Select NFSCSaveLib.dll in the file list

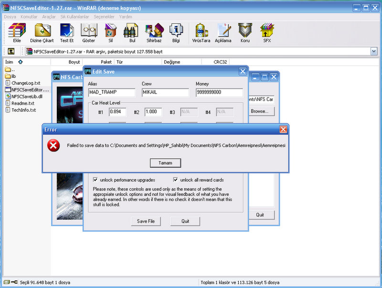point(24,96)
